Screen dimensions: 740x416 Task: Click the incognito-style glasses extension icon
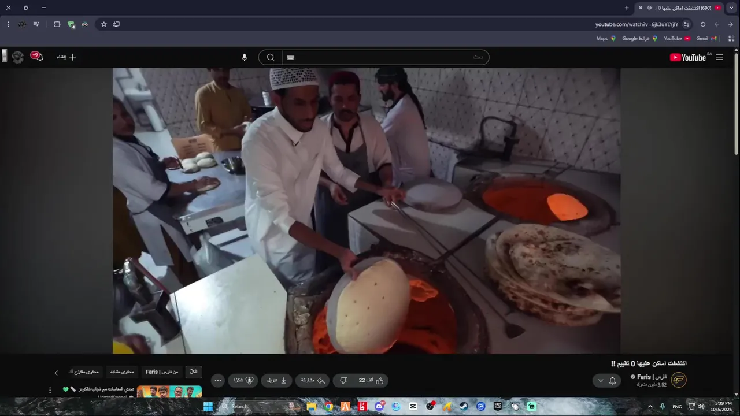[84, 24]
